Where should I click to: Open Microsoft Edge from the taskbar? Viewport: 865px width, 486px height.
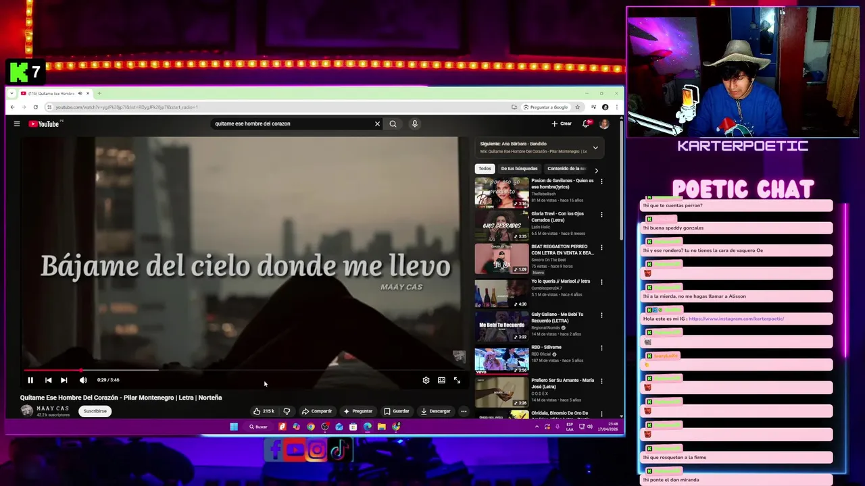click(368, 427)
